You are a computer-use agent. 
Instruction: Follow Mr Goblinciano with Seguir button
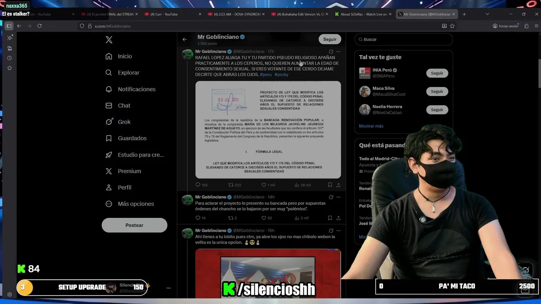330,39
